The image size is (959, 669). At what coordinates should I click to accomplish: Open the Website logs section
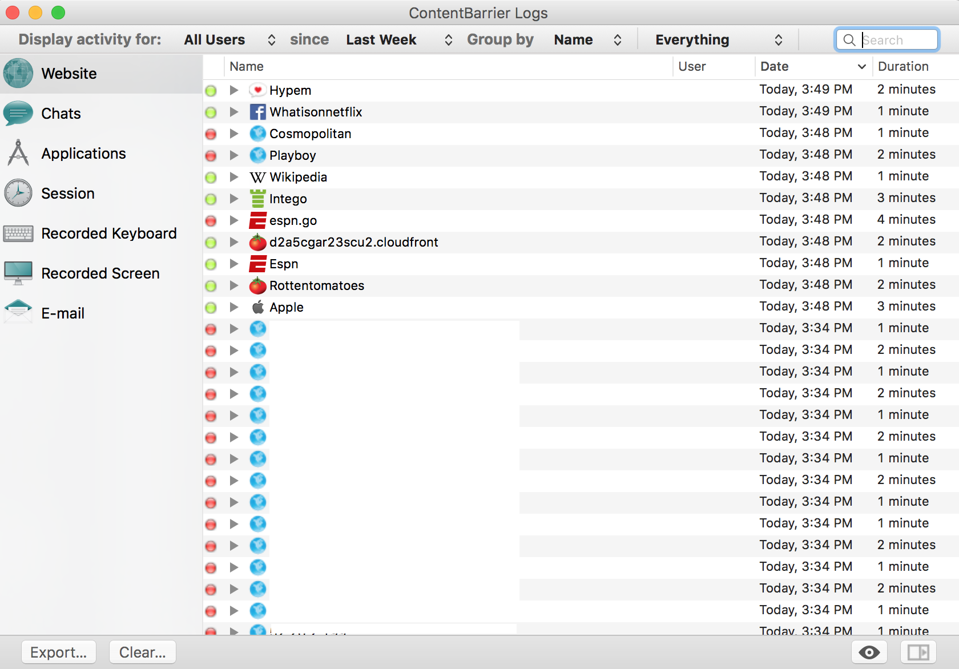point(101,74)
